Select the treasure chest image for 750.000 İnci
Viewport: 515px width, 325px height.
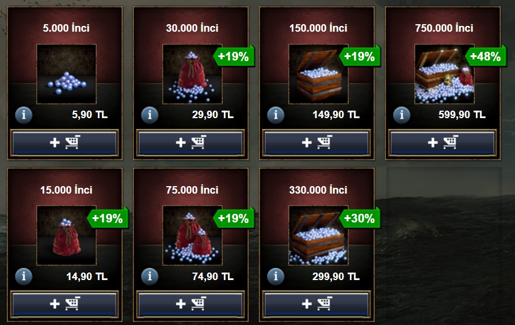444,74
